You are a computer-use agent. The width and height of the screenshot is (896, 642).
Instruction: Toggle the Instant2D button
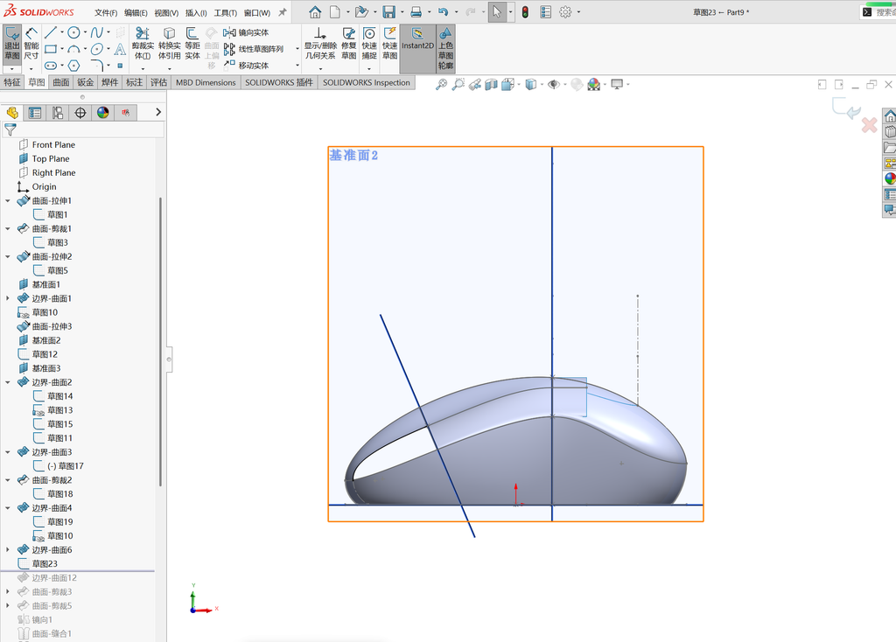(x=417, y=48)
